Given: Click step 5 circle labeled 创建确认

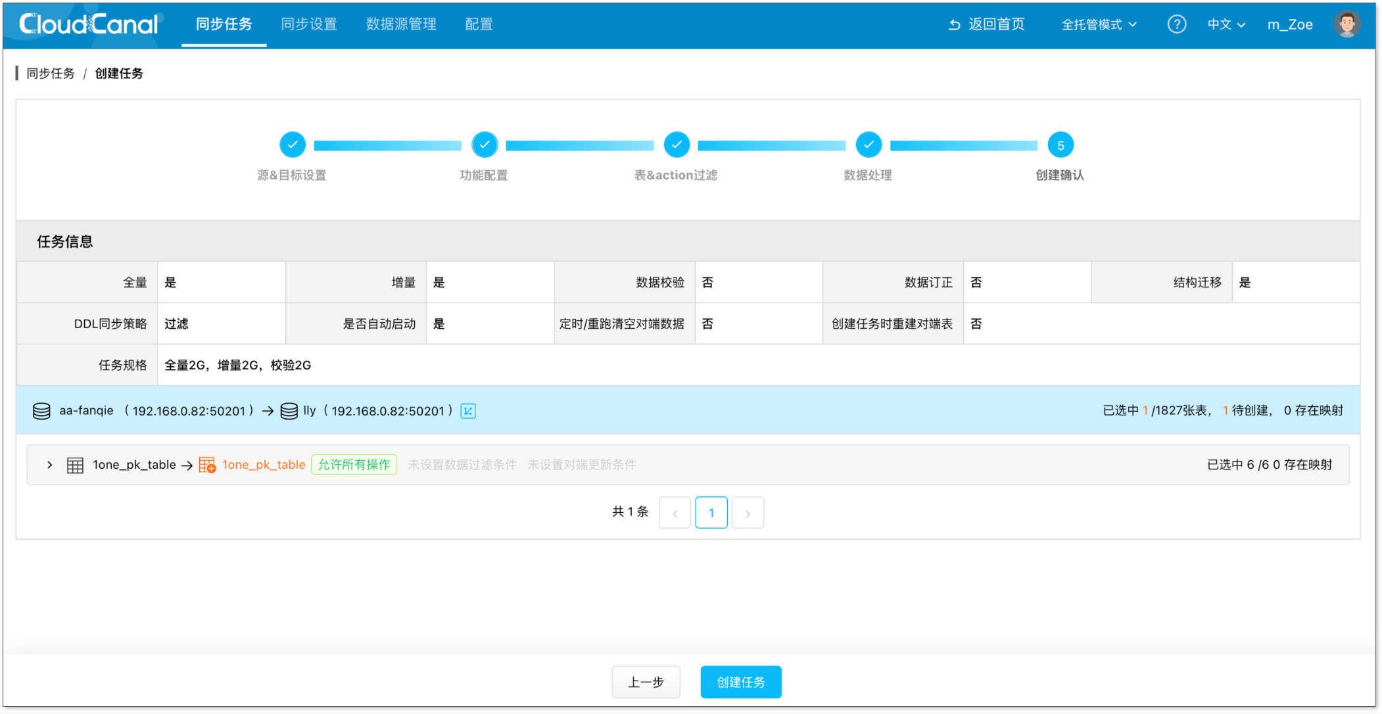Looking at the screenshot, I should coord(1059,145).
